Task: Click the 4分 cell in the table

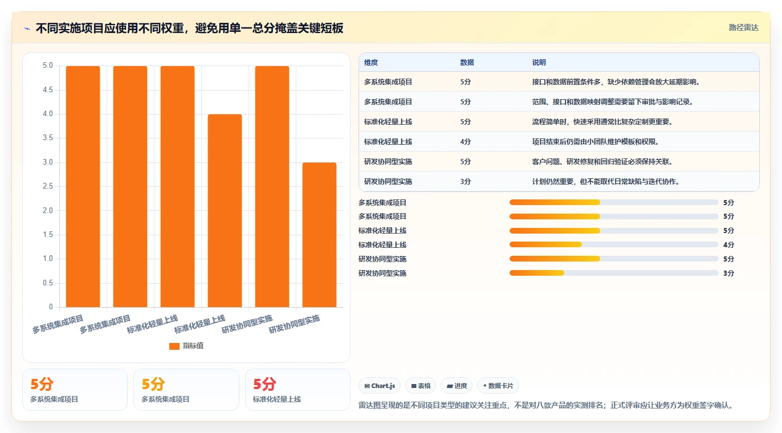Action: tap(466, 142)
